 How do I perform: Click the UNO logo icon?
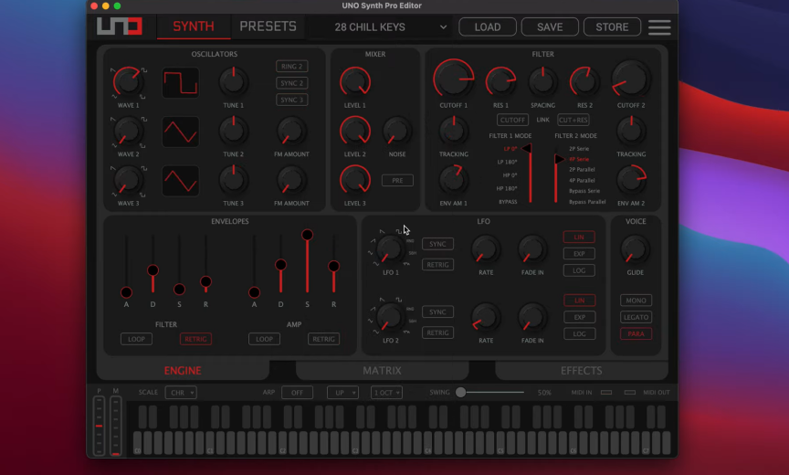click(x=120, y=26)
